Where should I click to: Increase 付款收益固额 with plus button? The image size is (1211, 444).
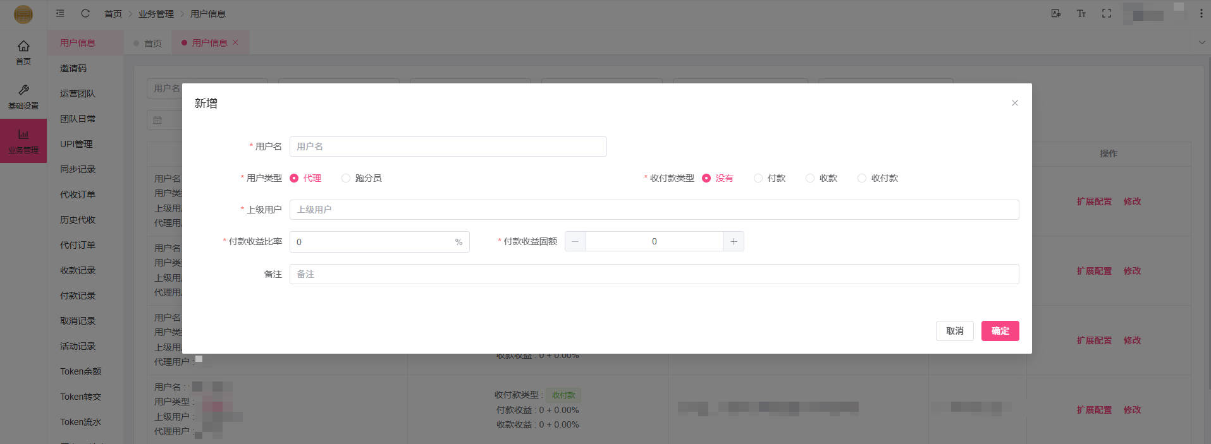[734, 241]
